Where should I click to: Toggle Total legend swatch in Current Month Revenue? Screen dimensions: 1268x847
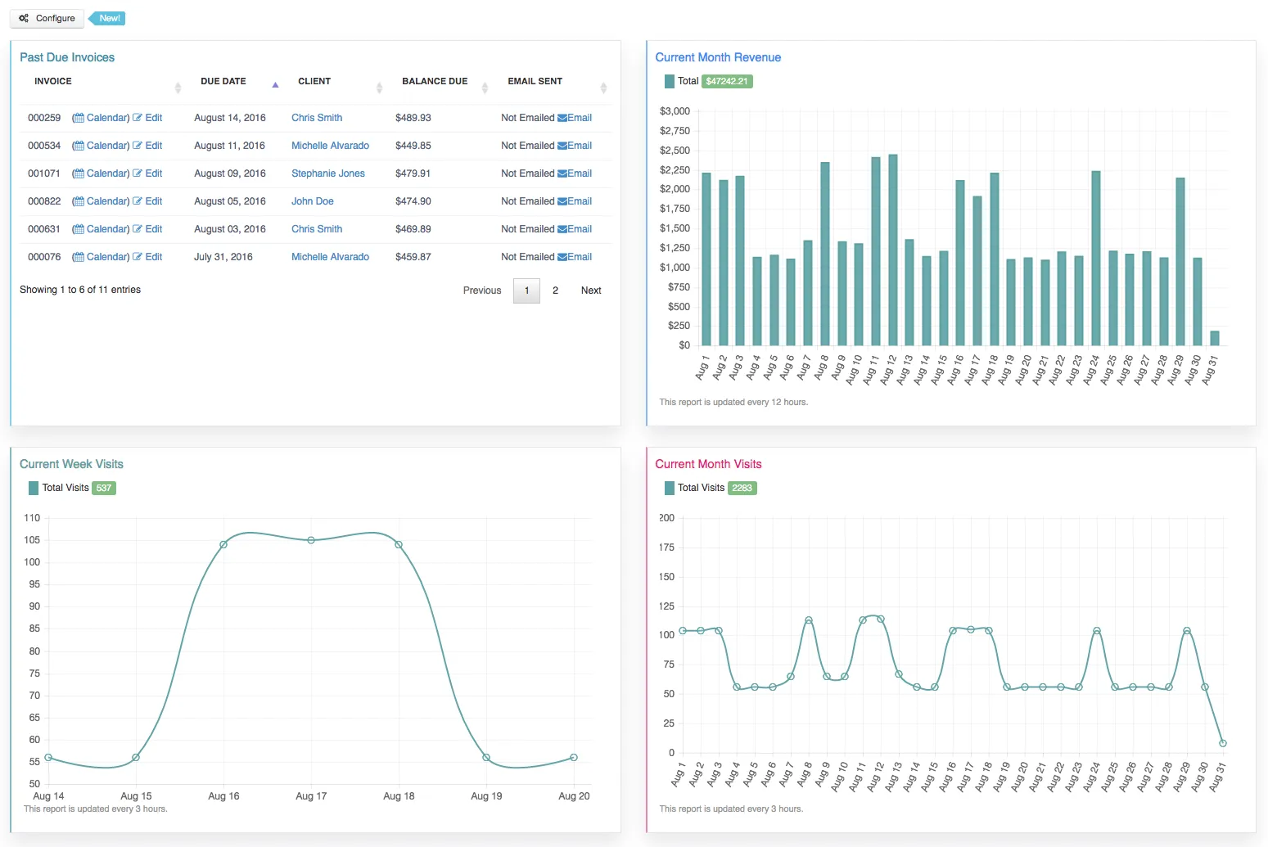point(670,81)
